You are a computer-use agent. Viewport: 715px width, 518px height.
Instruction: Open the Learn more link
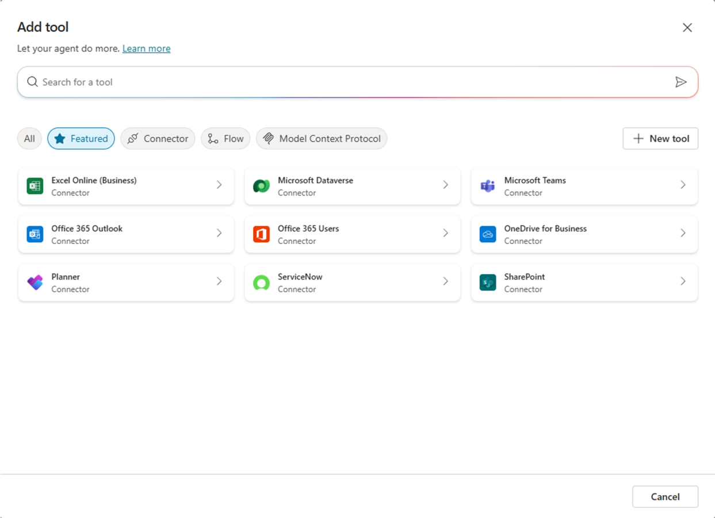click(x=146, y=48)
